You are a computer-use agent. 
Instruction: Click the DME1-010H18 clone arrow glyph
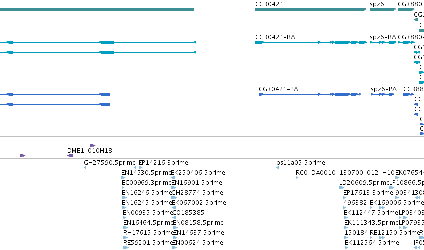pyautogui.click(x=70, y=156)
